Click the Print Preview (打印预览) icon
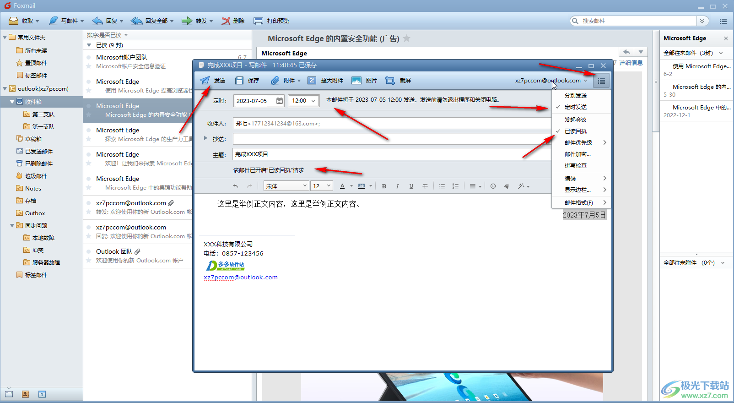 [x=259, y=21]
